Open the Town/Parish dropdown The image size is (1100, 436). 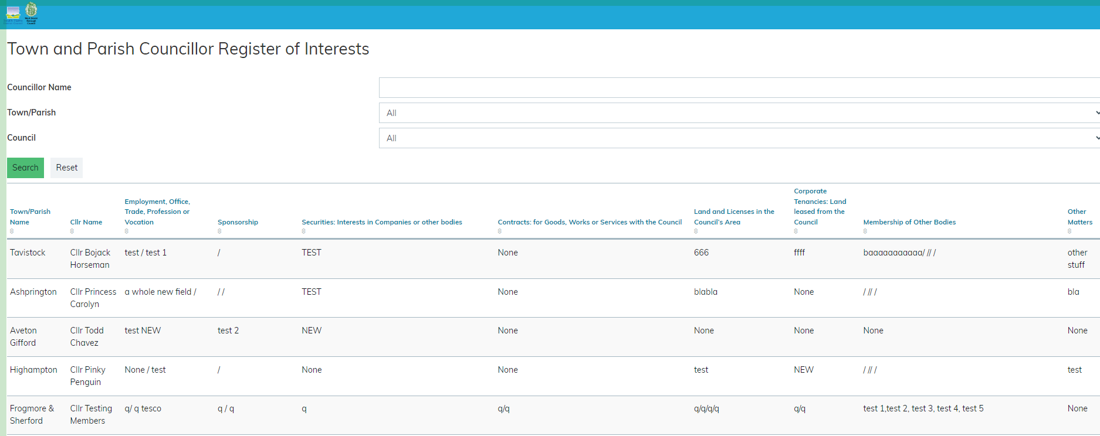[x=739, y=113]
